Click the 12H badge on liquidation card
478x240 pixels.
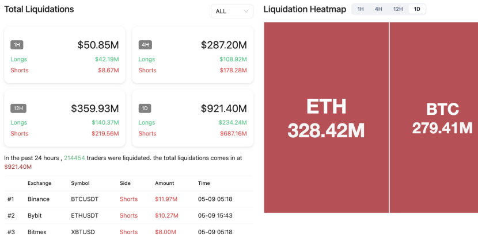(x=18, y=108)
